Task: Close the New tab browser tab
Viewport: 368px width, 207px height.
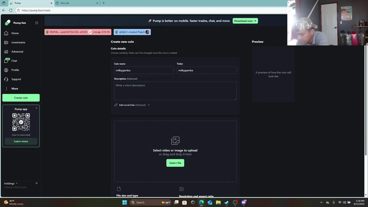Action: 97,3
